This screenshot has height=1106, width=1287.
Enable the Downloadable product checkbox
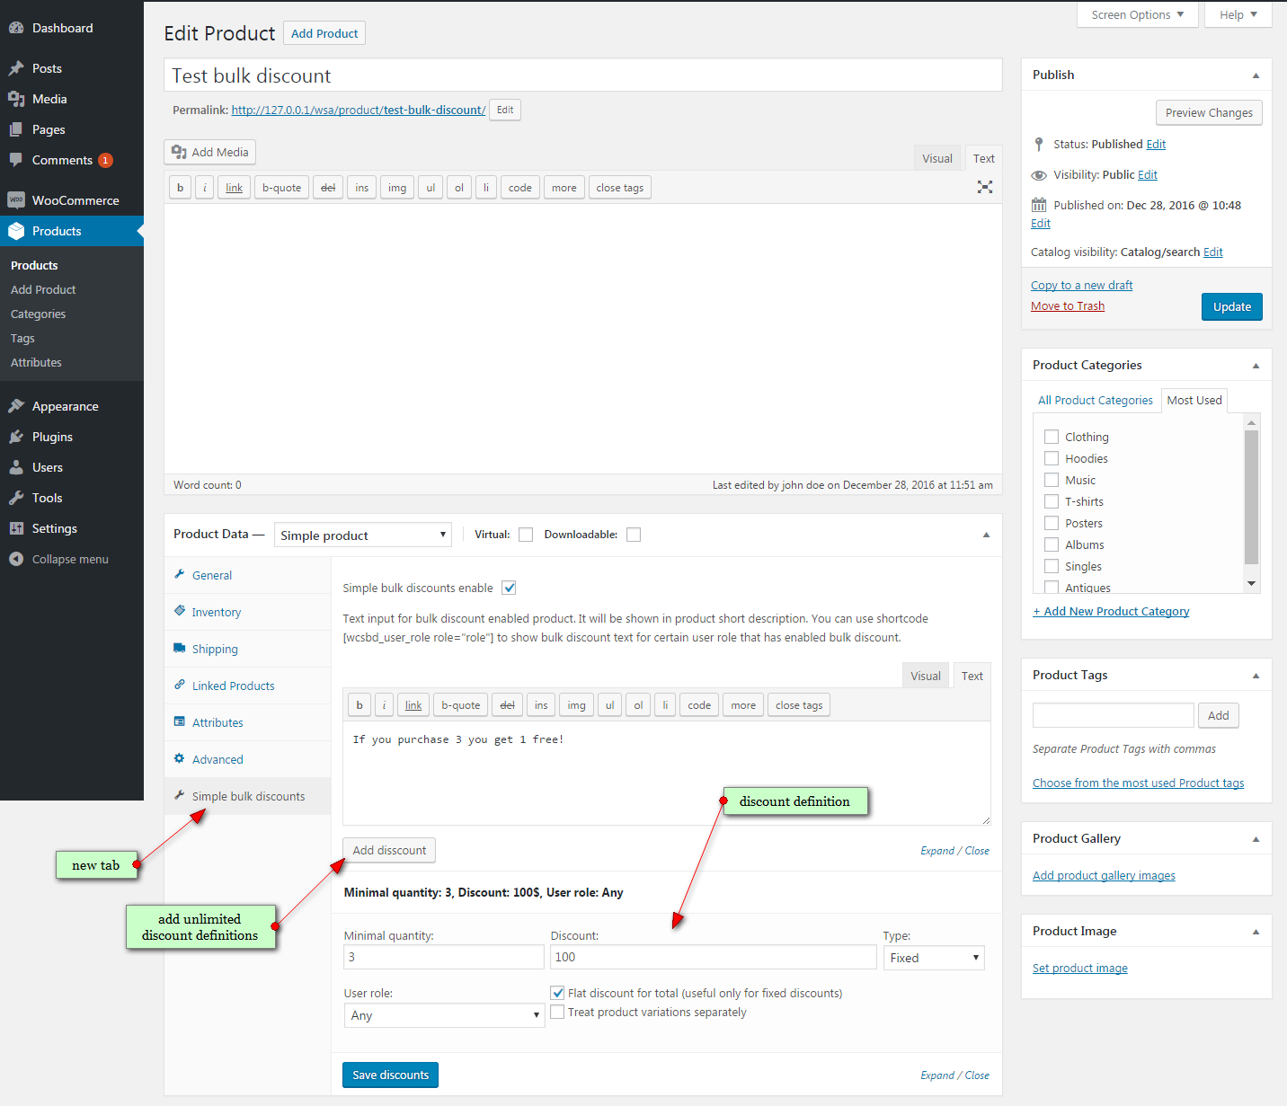pyautogui.click(x=634, y=535)
